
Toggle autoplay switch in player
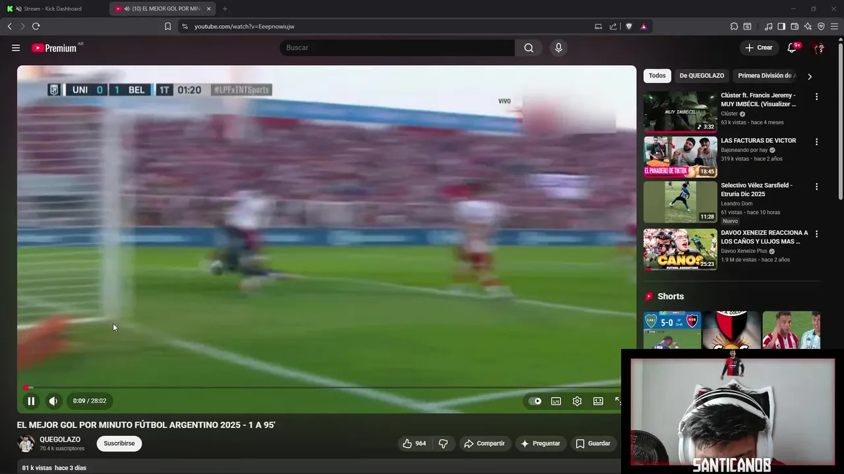pyautogui.click(x=535, y=401)
